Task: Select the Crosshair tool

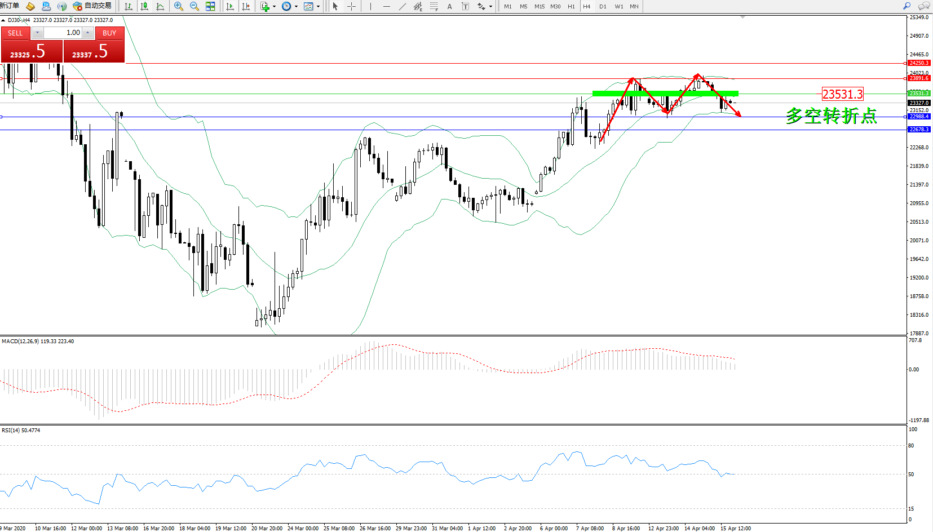Action: pyautogui.click(x=351, y=6)
